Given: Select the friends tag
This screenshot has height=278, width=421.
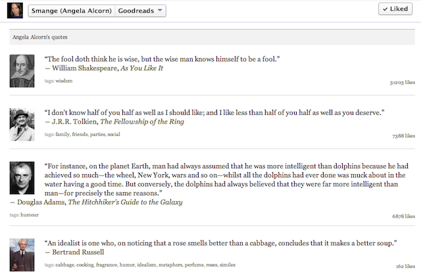Looking at the screenshot, I should point(80,134).
